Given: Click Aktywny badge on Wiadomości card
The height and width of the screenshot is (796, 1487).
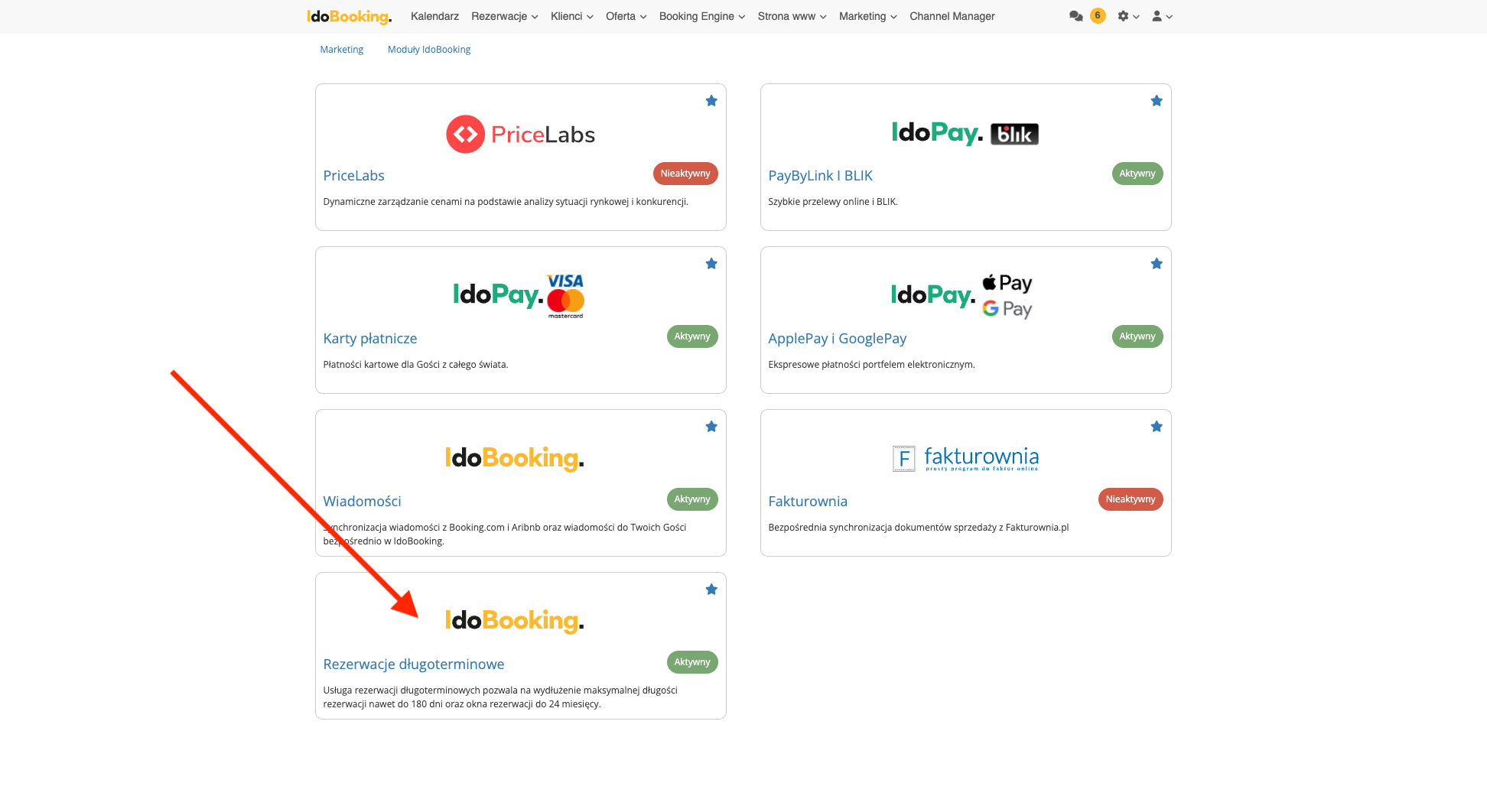Looking at the screenshot, I should pyautogui.click(x=692, y=499).
